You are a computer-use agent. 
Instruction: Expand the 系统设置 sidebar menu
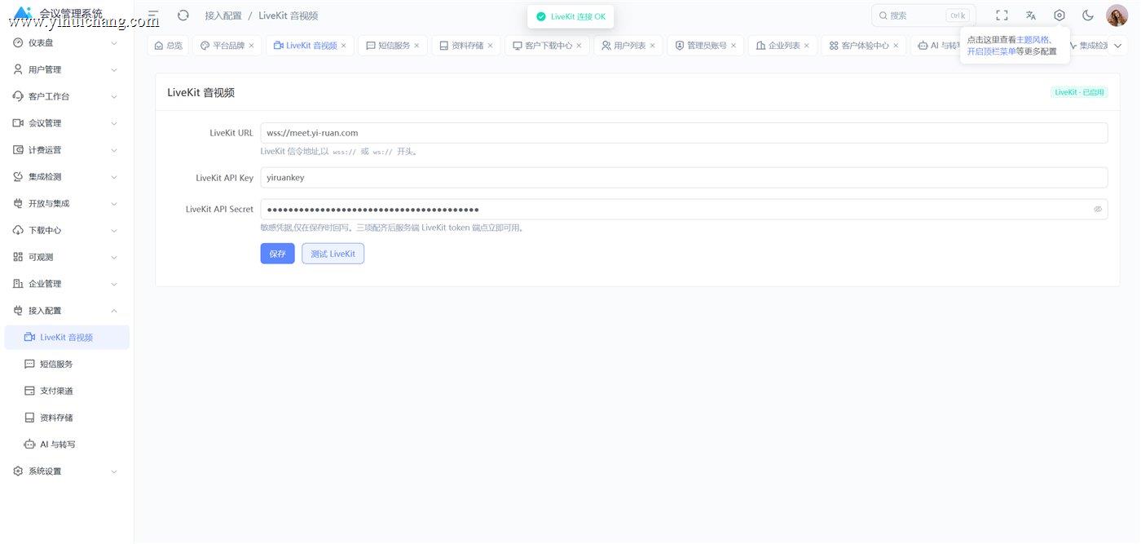click(x=67, y=471)
